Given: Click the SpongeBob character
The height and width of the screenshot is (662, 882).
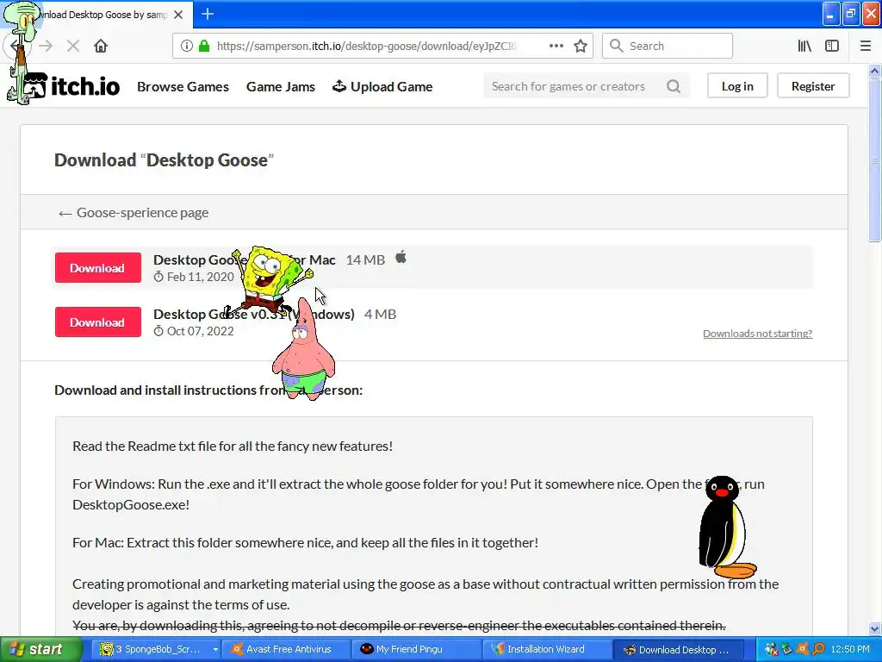Looking at the screenshot, I should (x=269, y=280).
